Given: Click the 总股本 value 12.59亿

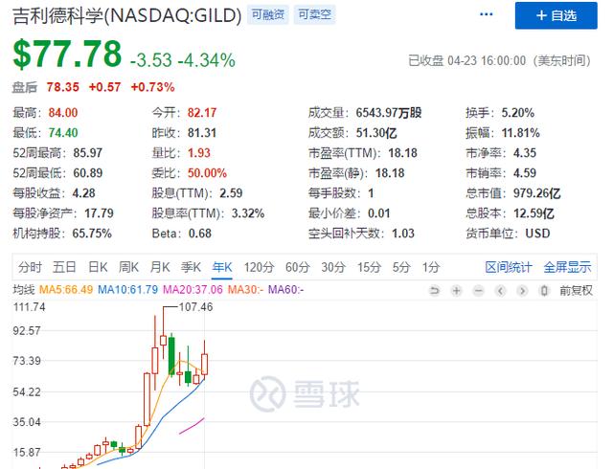Looking at the screenshot, I should click(534, 213).
